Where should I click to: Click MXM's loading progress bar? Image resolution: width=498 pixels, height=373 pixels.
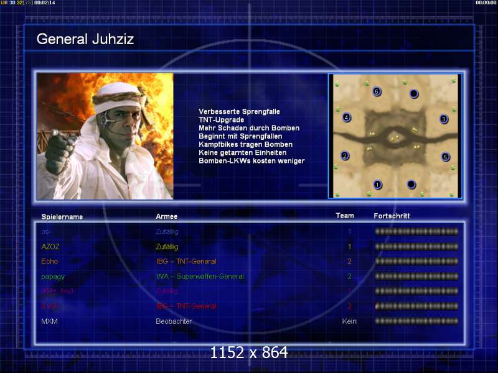click(x=416, y=321)
